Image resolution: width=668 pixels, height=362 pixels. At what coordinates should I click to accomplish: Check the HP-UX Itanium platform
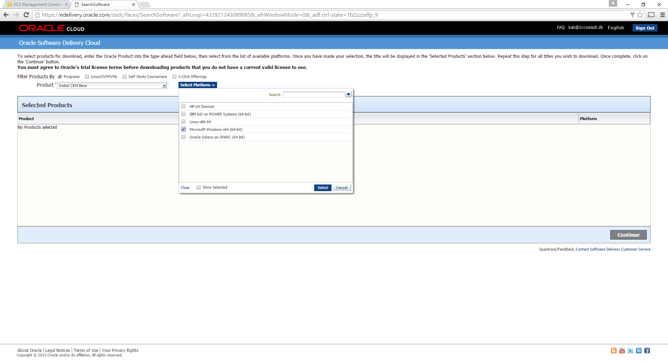tap(183, 106)
